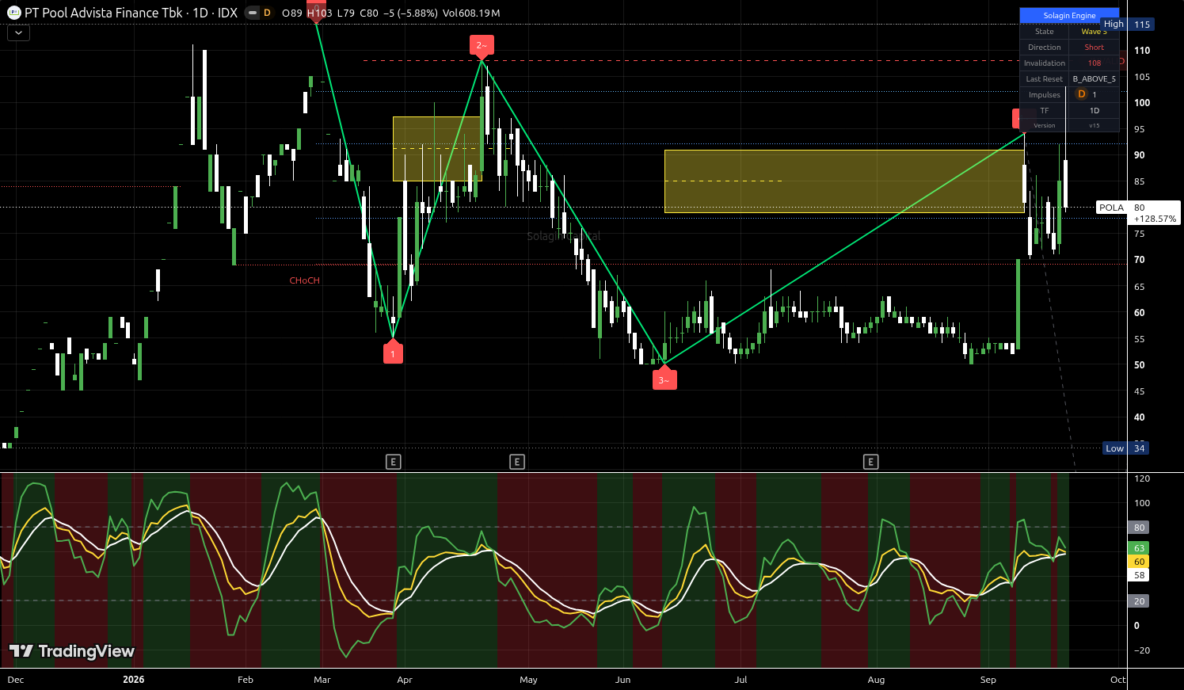Open the earnings E marker near April

coord(394,462)
